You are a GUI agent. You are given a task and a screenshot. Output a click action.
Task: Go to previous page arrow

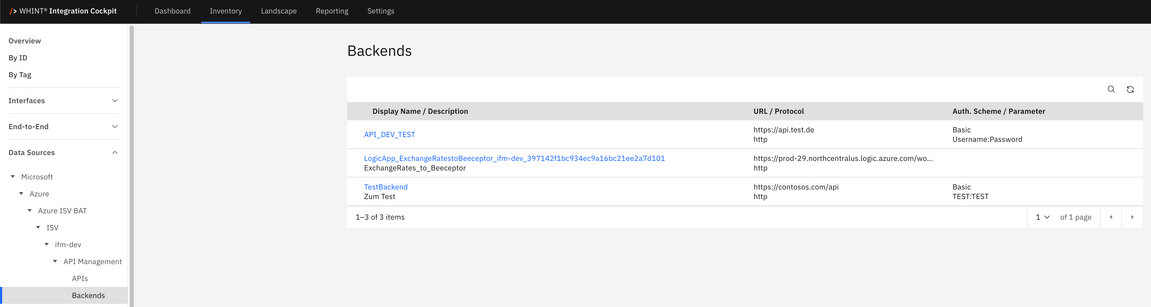click(x=1111, y=217)
